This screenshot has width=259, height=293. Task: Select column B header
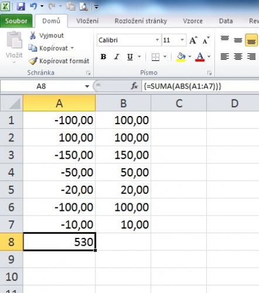123,103
